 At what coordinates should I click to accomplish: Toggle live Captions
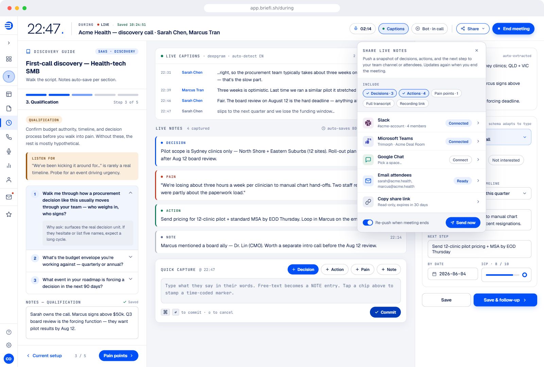click(393, 29)
